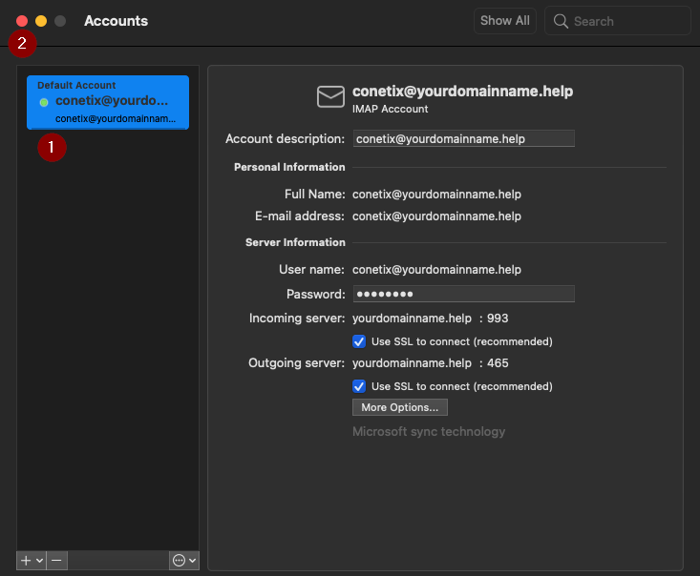Minimize the Accounts window with the yellow button
Image resolution: width=700 pixels, height=576 pixels.
pyautogui.click(x=41, y=21)
